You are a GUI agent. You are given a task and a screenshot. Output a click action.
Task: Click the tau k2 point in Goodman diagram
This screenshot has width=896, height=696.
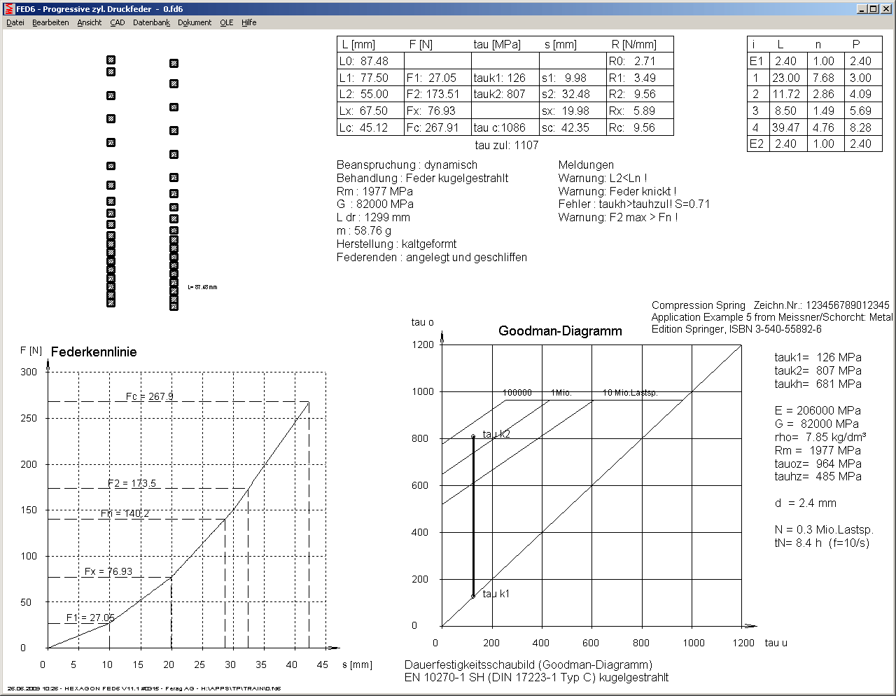coord(473,436)
